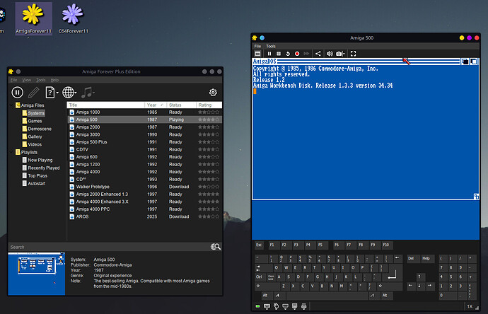Open the C64Forever11 desktop icon
Screen dimensions: 488x314
73,18
